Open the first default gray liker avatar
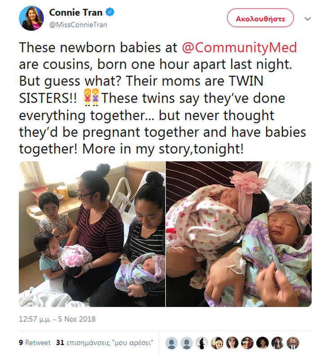Screen dimensions: 330x355 (x=172, y=343)
